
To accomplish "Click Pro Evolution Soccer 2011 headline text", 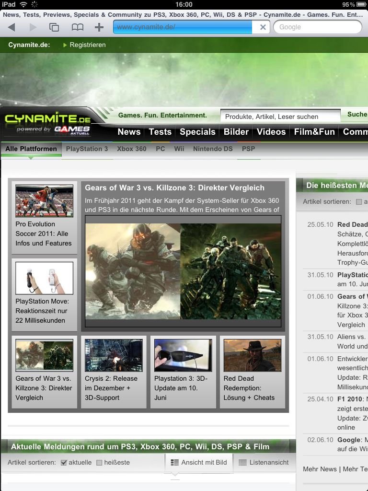I will 44,234.
